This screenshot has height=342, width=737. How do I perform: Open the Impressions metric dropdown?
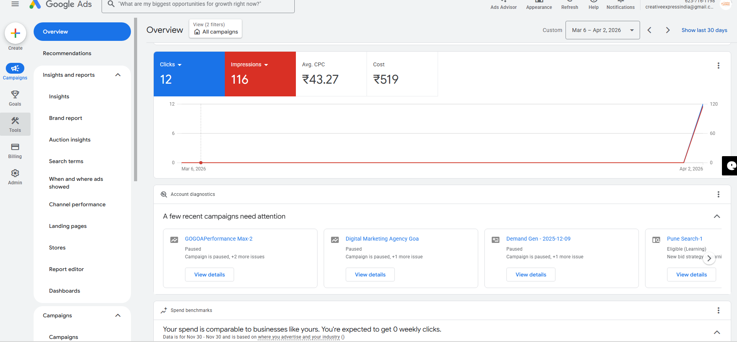[250, 64]
